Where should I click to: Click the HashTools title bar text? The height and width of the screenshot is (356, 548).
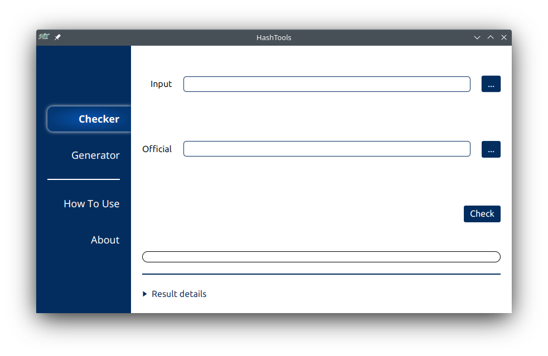[274, 37]
